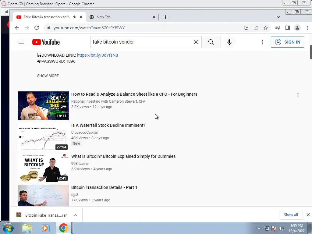Open options for Balance Sheet video
312x234 pixels.
tap(298, 95)
